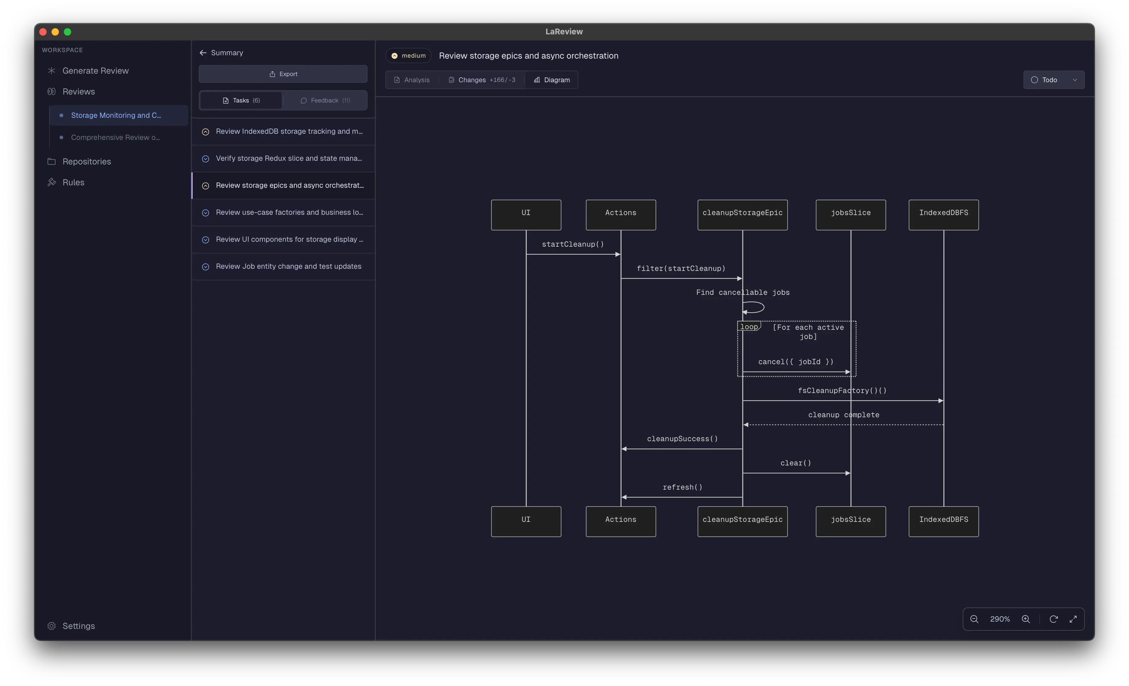Screen dimensions: 1129x686
Task: Click the cancel({ jobId }) message label
Action: pos(796,362)
